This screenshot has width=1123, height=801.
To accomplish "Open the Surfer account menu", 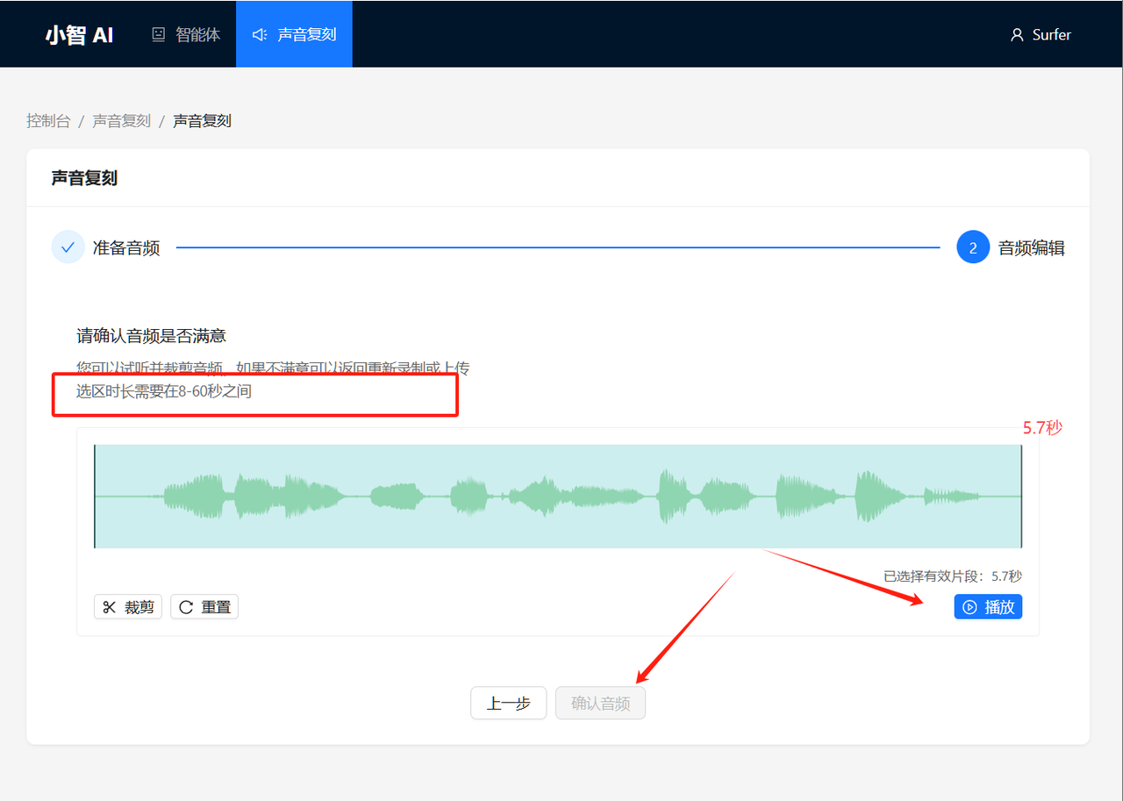I will (x=1041, y=35).
